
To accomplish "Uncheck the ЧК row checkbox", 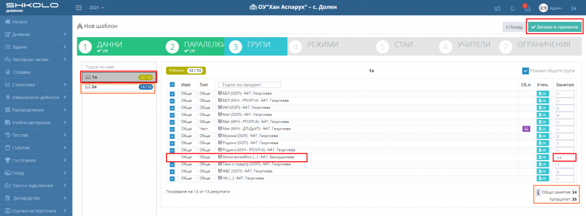I will (172, 179).
